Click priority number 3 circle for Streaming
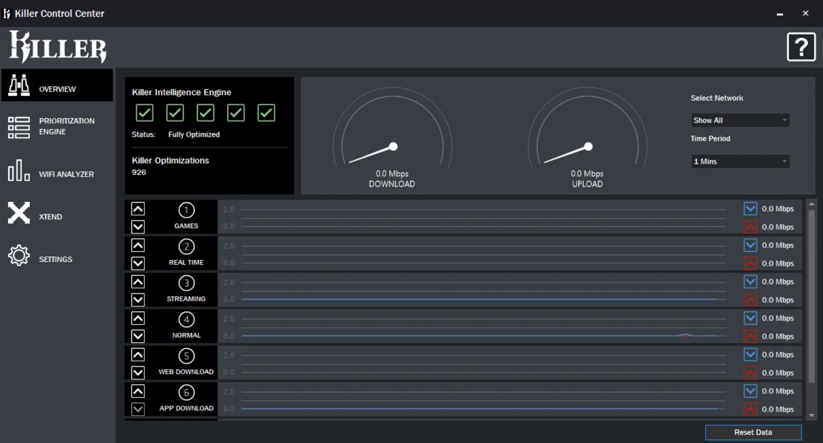823x443 pixels. [187, 283]
